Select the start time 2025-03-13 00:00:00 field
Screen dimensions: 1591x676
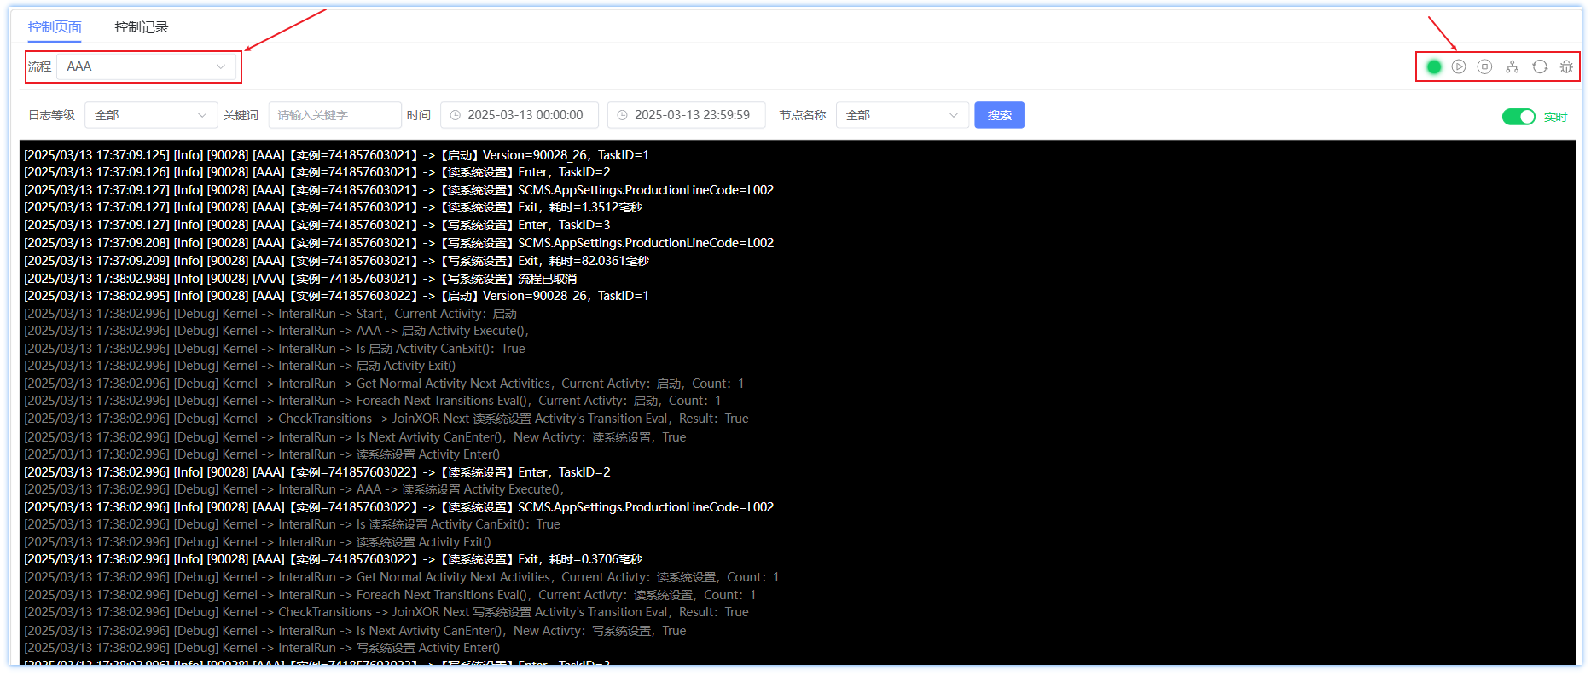click(525, 115)
